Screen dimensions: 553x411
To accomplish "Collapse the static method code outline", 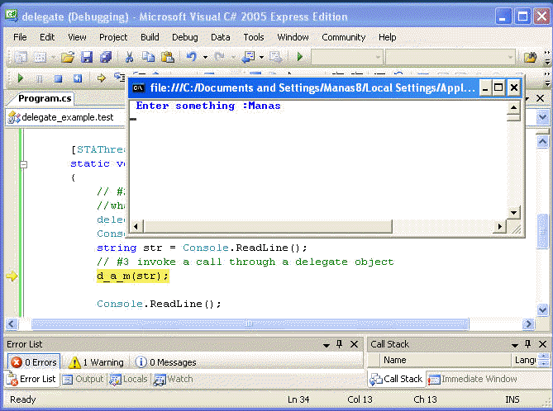I will [23, 164].
